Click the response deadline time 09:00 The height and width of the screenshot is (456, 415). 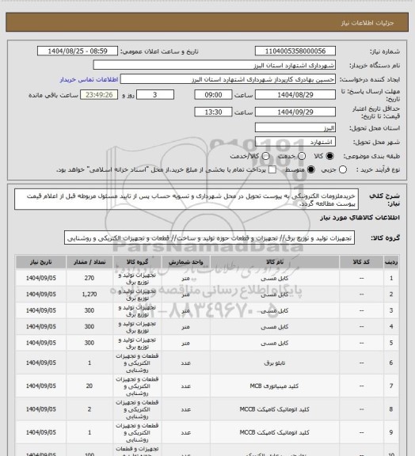click(x=213, y=95)
